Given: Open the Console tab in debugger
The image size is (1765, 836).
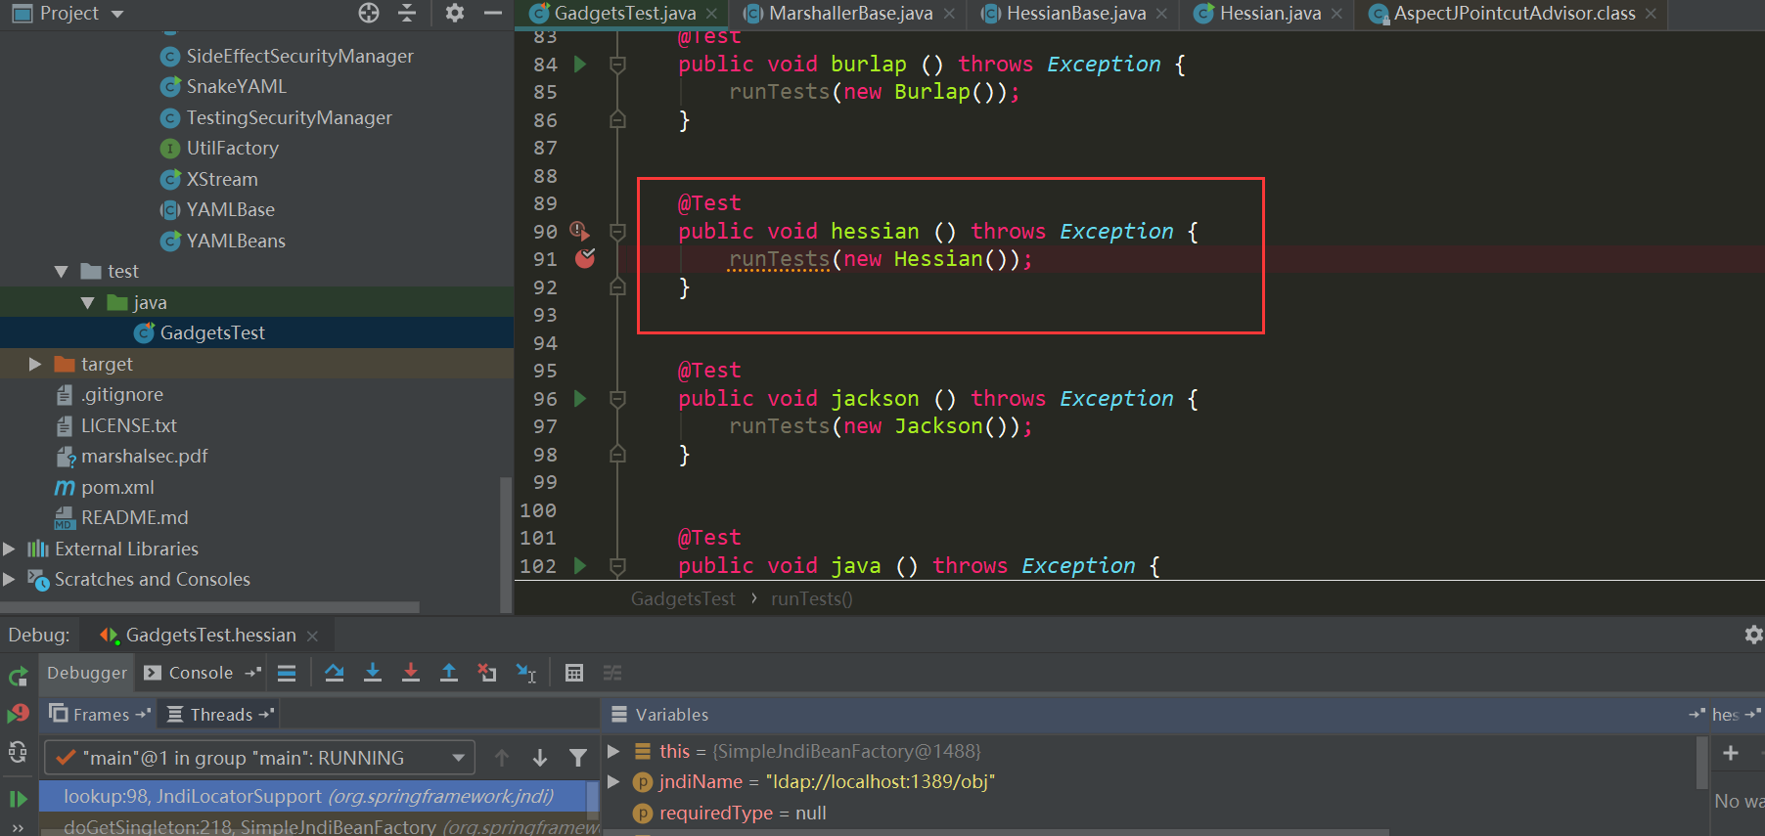Looking at the screenshot, I should click(201, 673).
